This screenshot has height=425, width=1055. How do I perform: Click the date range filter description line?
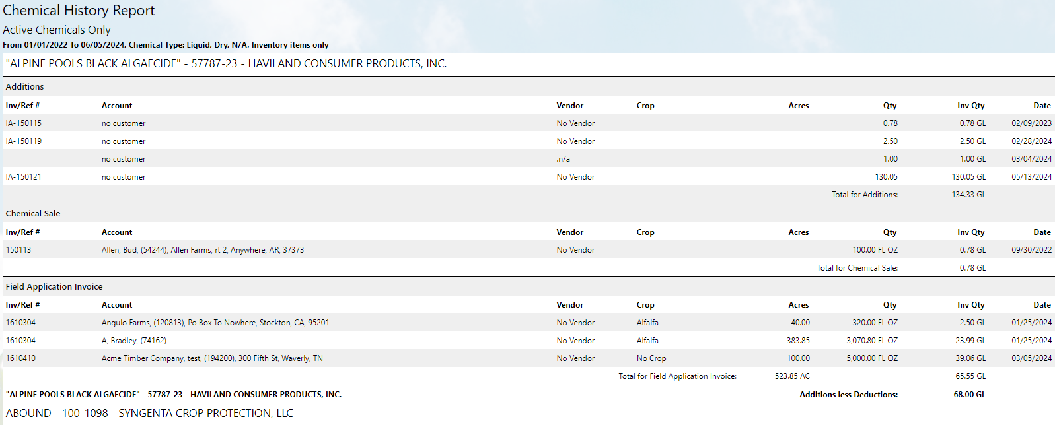point(166,45)
